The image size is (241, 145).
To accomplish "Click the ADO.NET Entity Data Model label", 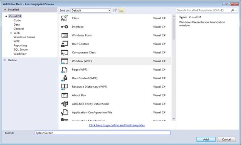I will (x=90, y=104).
